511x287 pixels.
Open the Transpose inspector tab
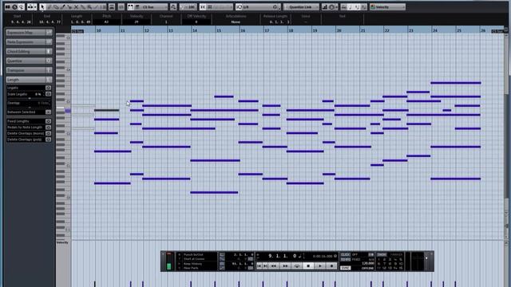pos(29,70)
